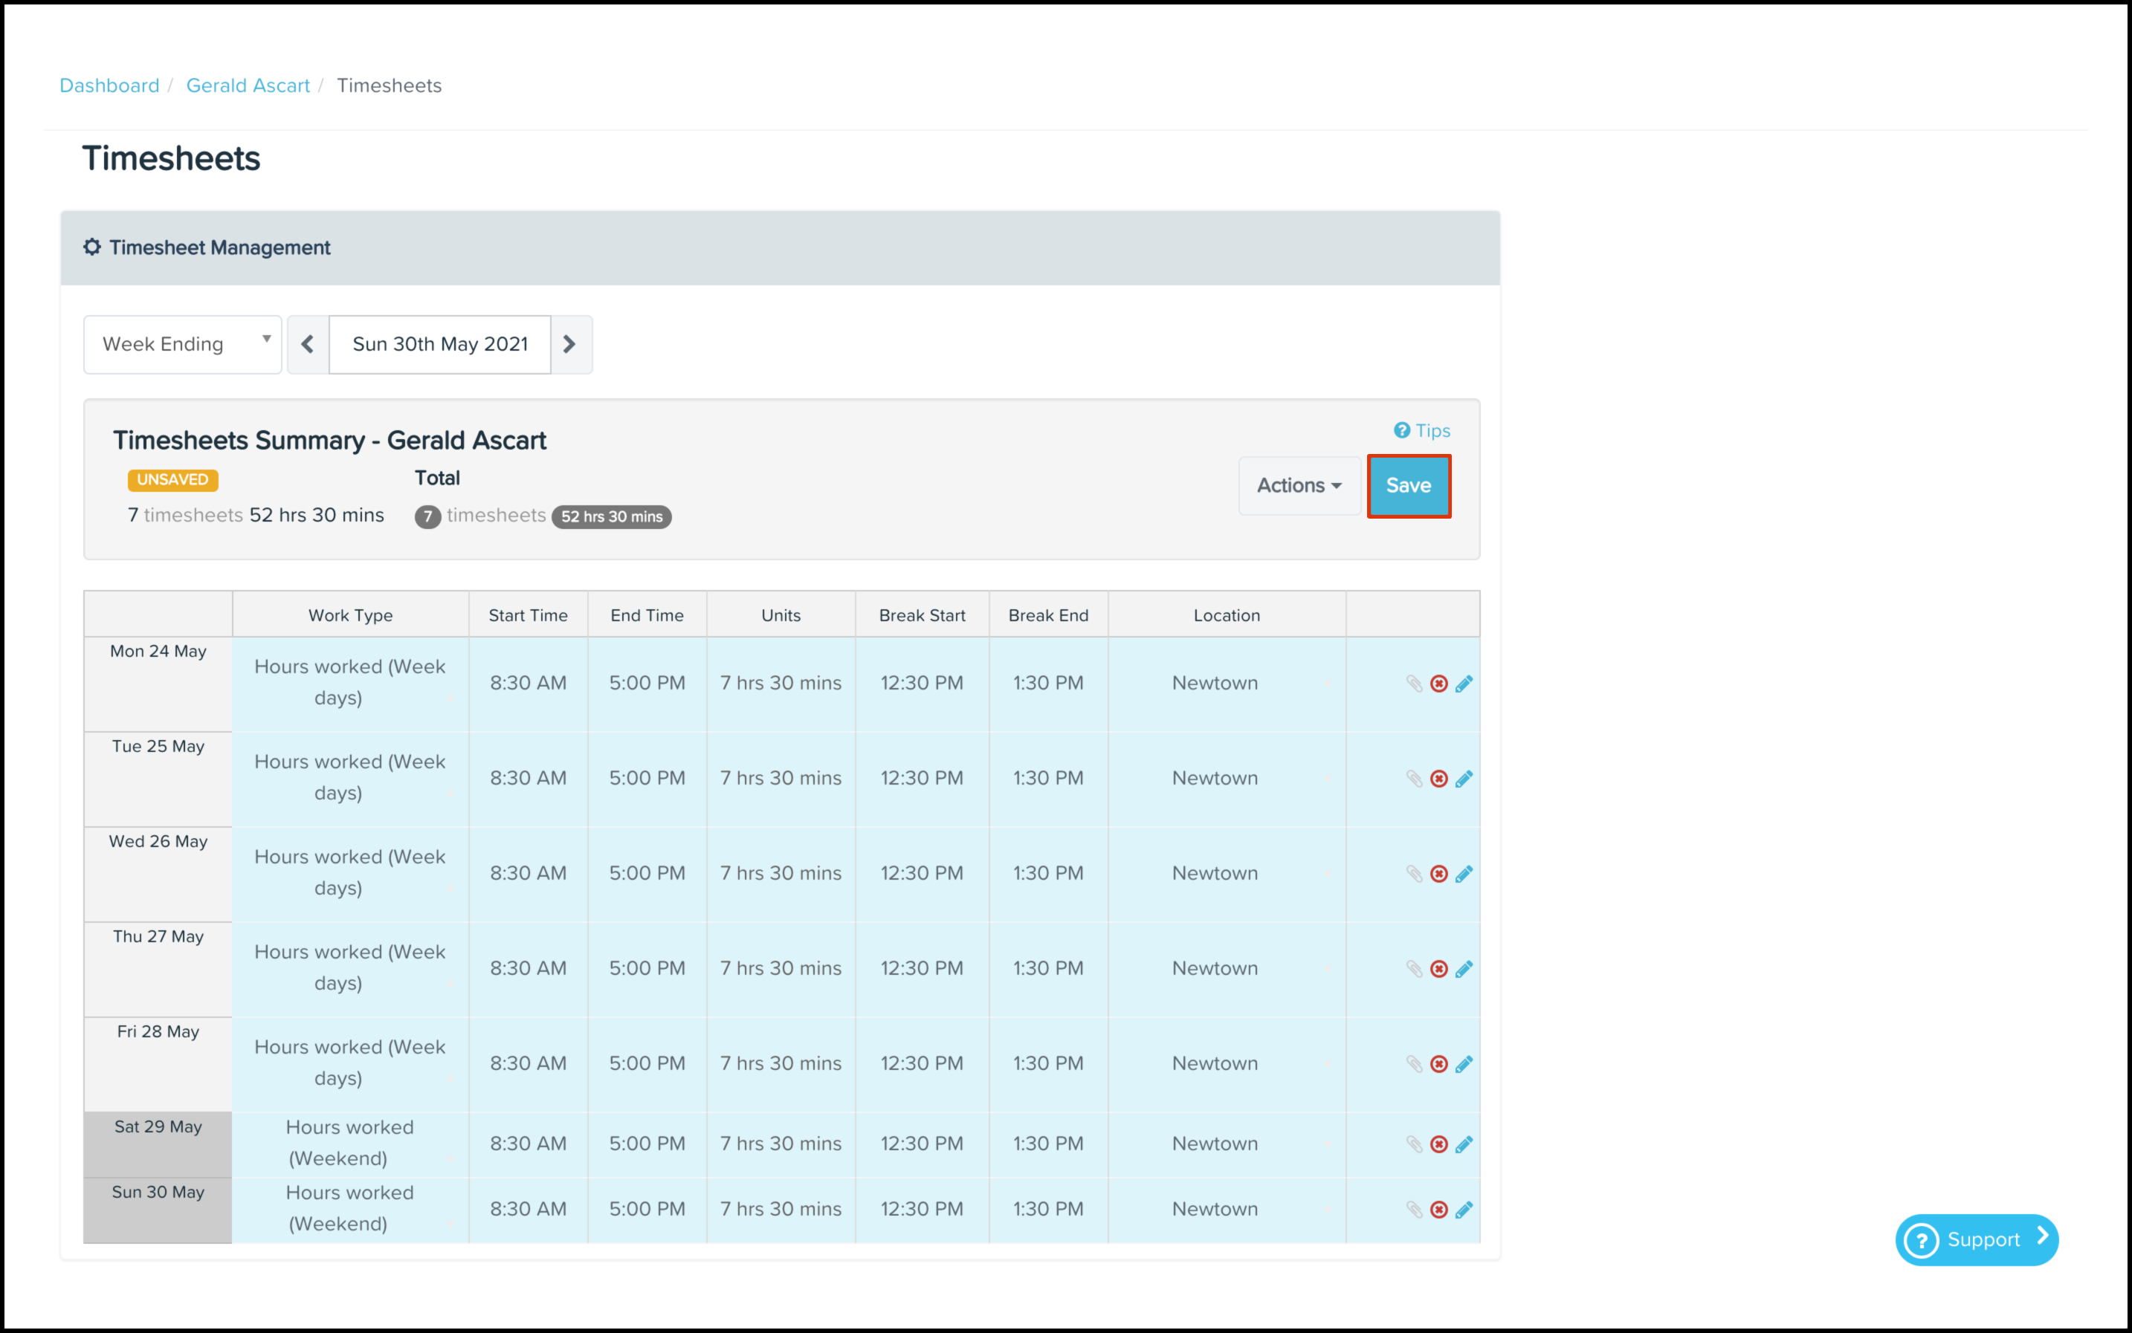Click the delete icon for Mon 24 May
This screenshot has width=2132, height=1333.
(x=1438, y=684)
